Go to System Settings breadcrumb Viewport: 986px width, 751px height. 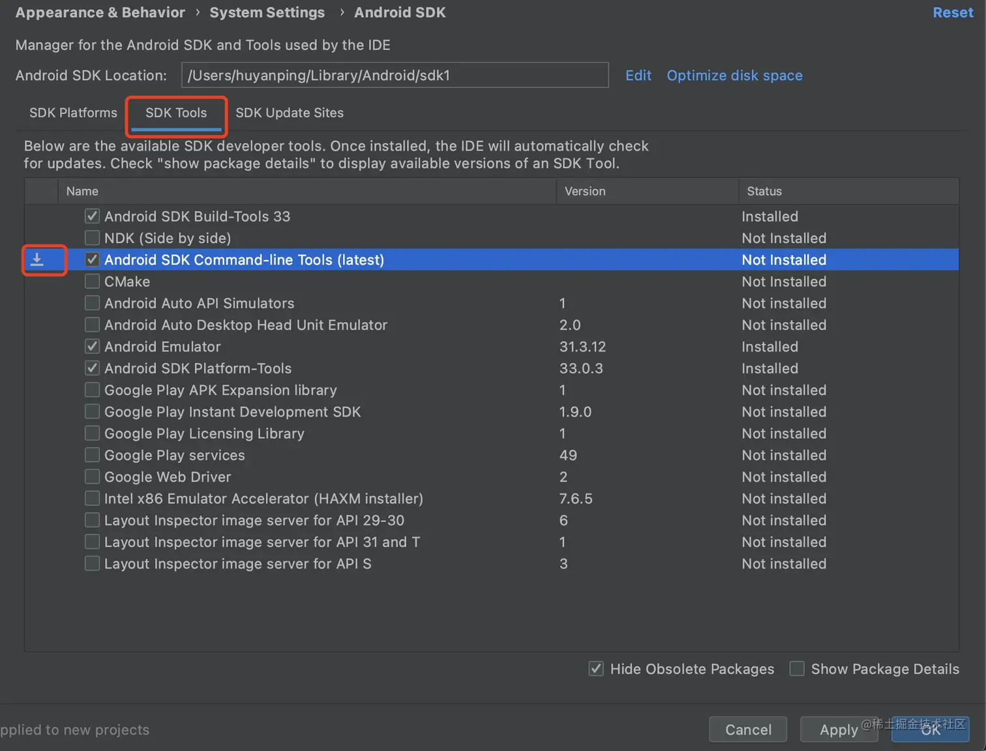tap(267, 12)
